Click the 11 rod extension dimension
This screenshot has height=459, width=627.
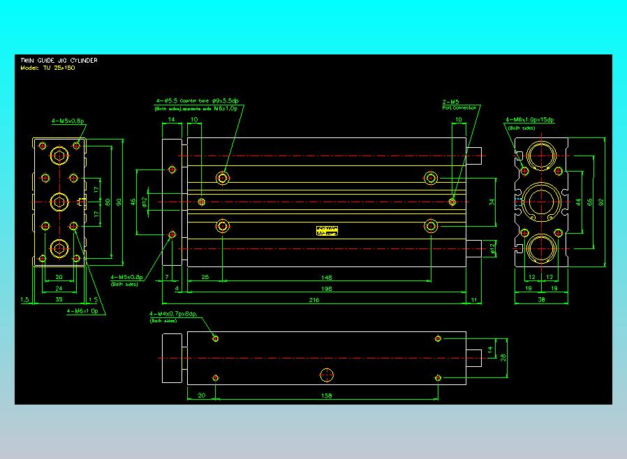[474, 300]
